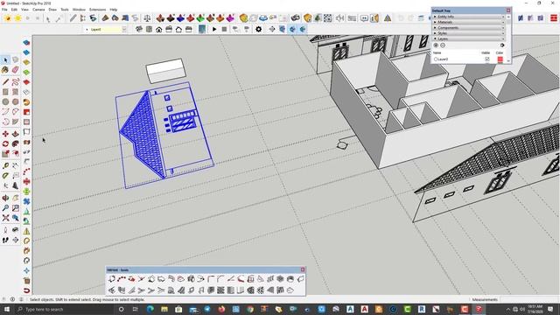
Task: Choose the Tape Measure tool
Action: pos(5,165)
